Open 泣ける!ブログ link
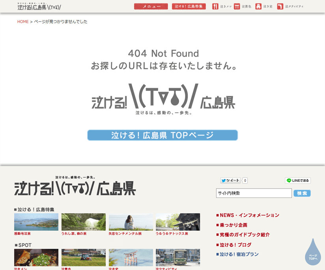 click(234, 245)
